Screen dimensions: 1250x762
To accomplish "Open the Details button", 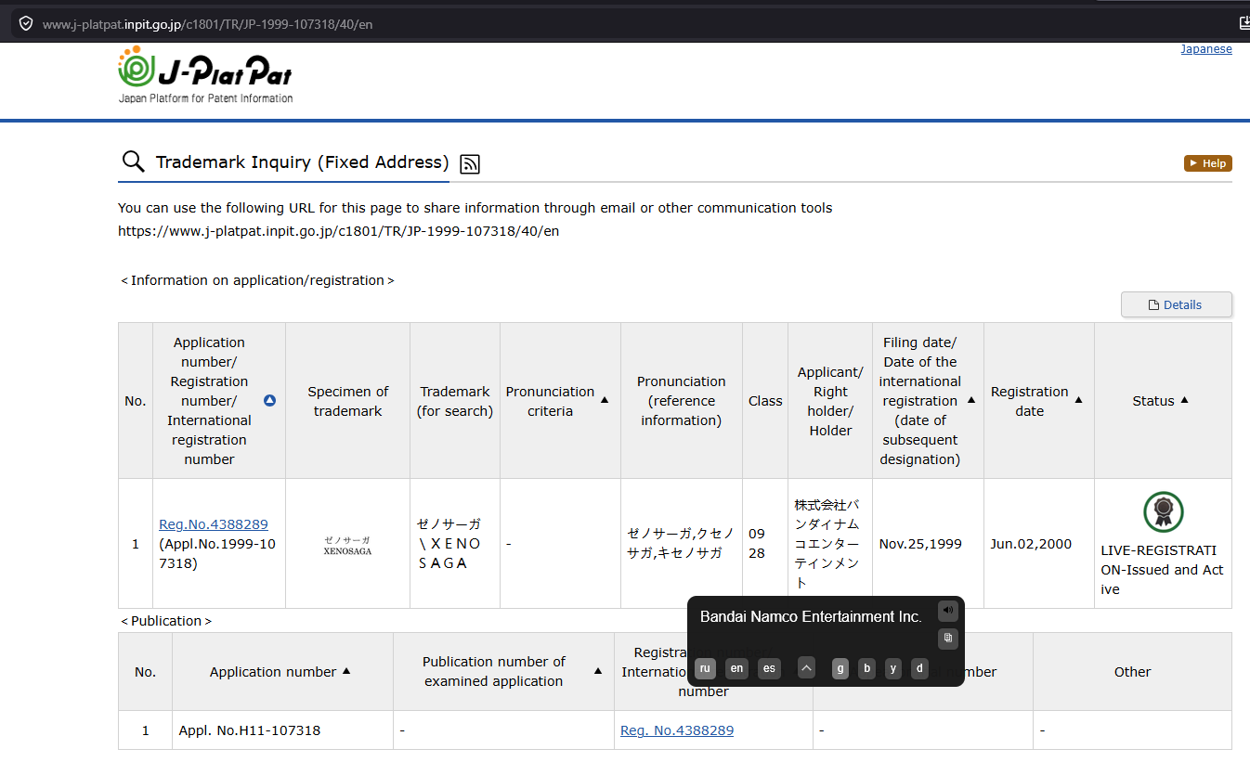I will [x=1177, y=304].
